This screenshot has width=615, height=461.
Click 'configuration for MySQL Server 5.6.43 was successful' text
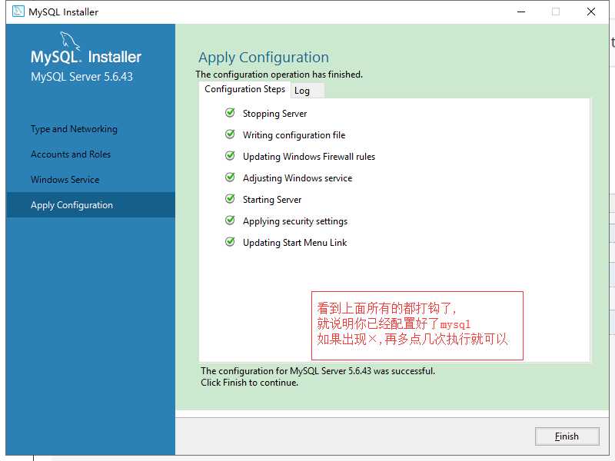click(327, 371)
